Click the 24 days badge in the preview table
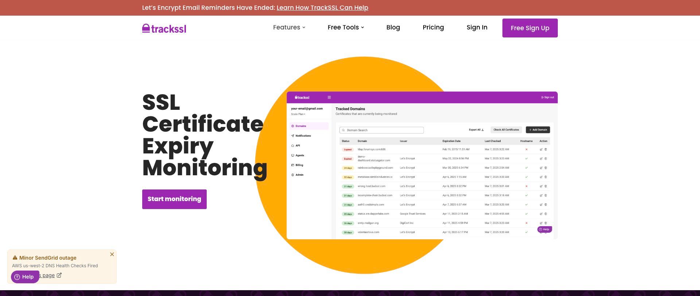The width and height of the screenshot is (700, 296). click(x=348, y=168)
